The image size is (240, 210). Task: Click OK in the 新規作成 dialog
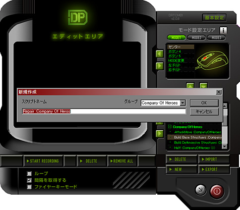204,103
